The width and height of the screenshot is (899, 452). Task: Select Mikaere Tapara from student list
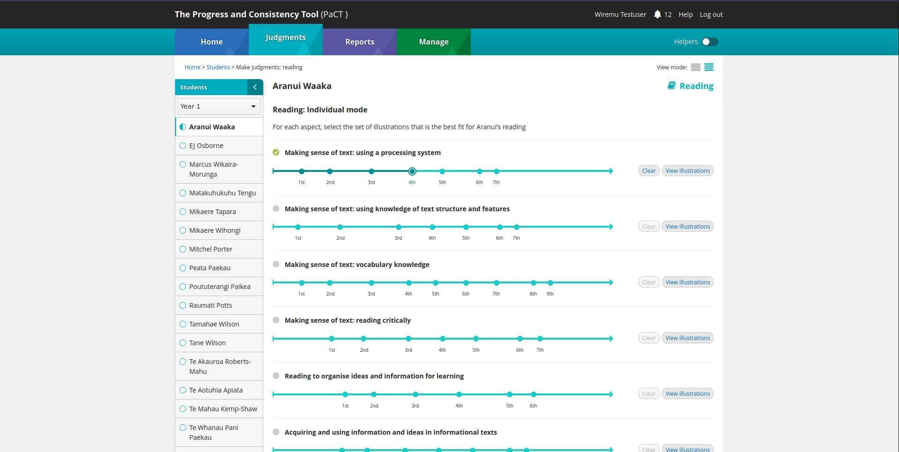click(212, 212)
